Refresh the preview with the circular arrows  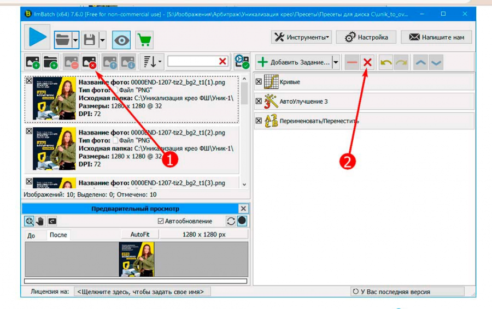[x=231, y=221]
